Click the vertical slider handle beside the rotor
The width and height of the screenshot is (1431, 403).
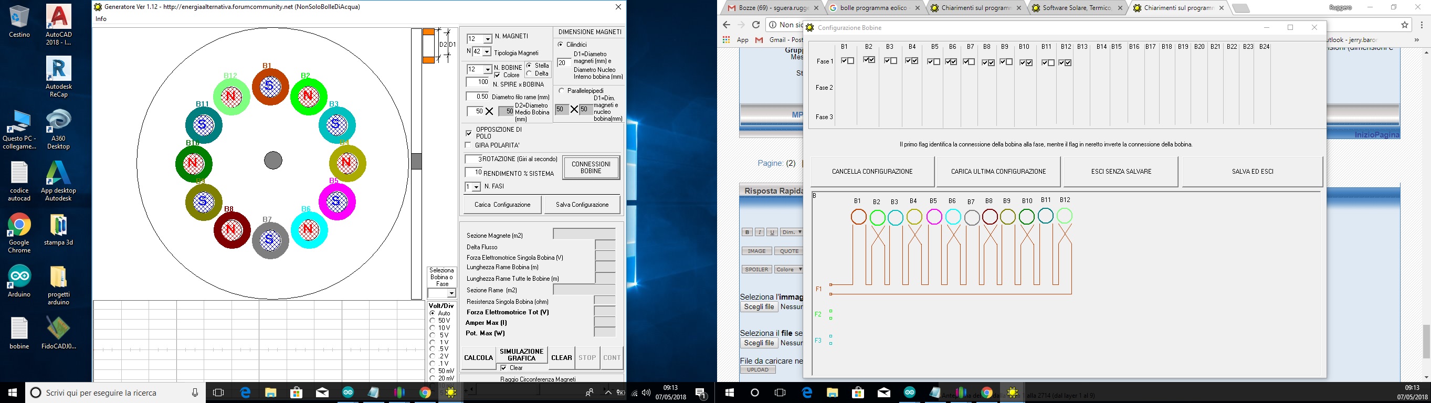[416, 162]
